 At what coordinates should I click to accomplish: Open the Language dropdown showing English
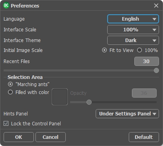click(x=133, y=19)
